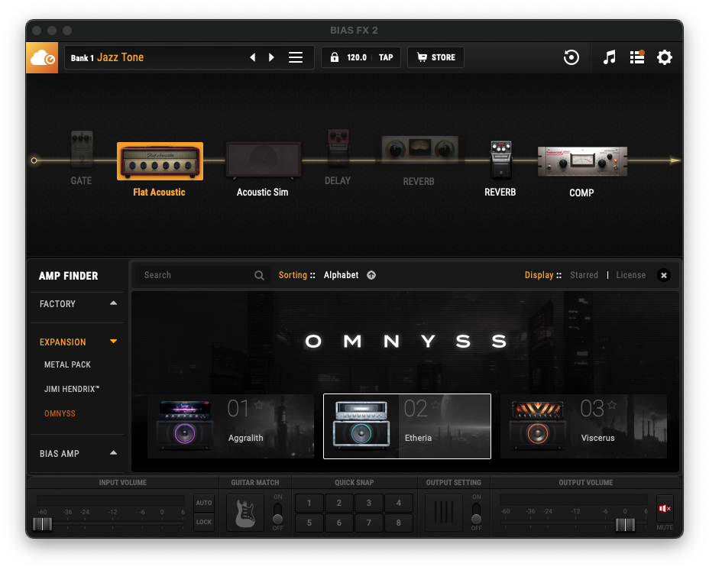
Task: Select the active REVERB stompbox pedal
Action: (501, 160)
